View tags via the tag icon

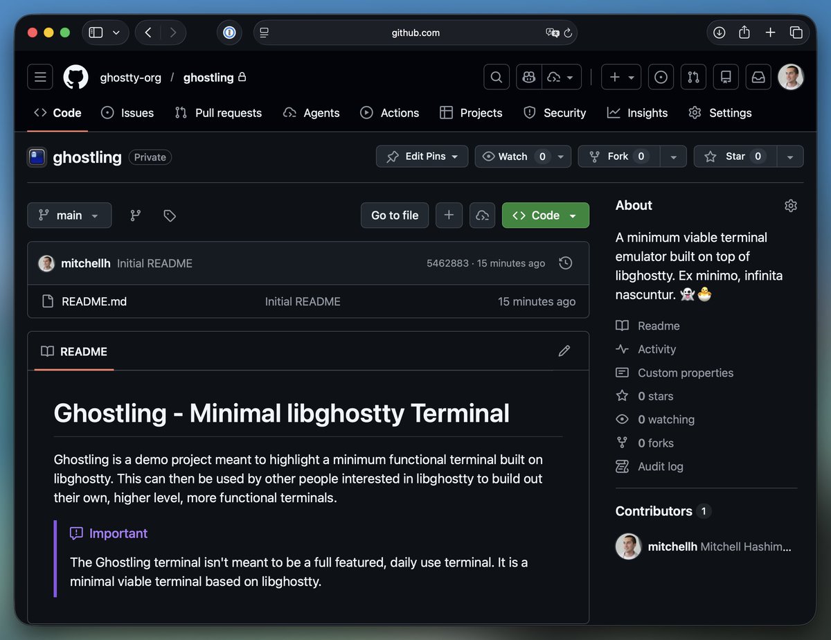point(170,215)
